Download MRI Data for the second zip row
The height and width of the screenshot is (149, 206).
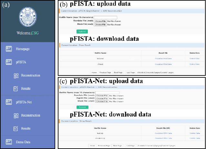pyautogui.click(x=163, y=138)
